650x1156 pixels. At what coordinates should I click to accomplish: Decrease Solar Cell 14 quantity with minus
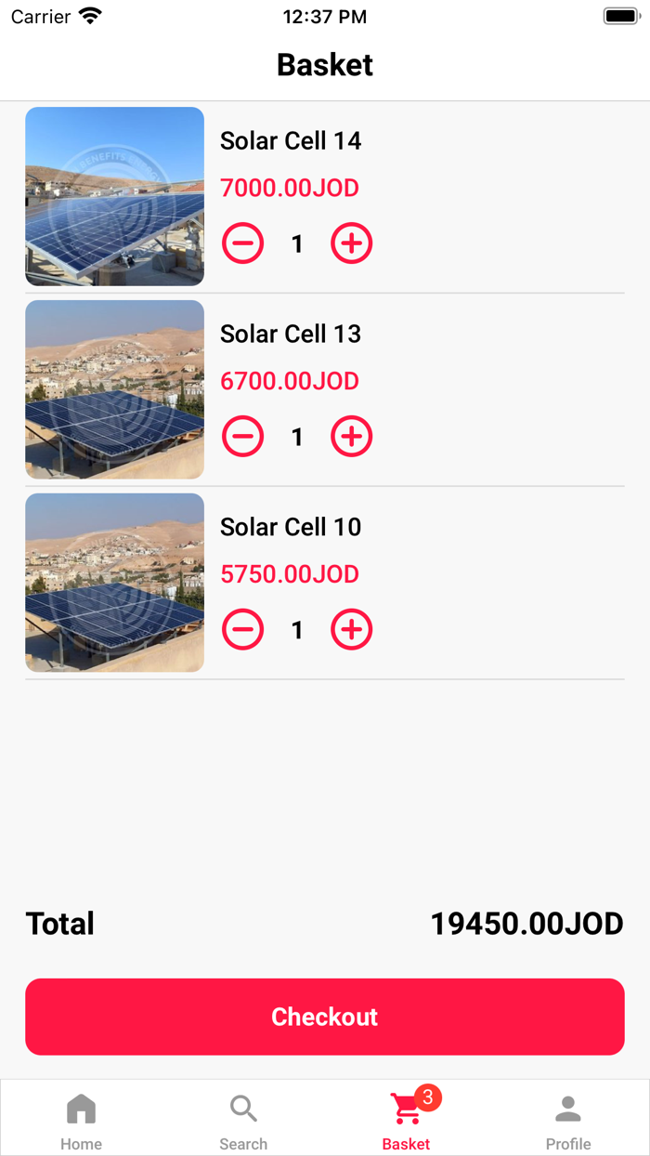[x=243, y=243]
